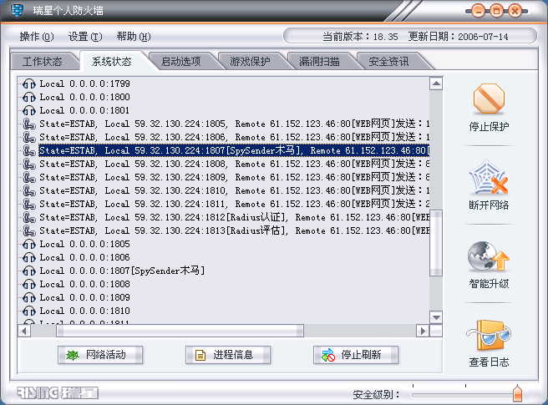Click the vertical scrollbar thumb
This screenshot has height=405, width=548.
coord(436,243)
